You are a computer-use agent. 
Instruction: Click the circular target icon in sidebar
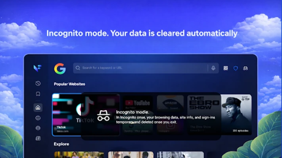(38, 128)
